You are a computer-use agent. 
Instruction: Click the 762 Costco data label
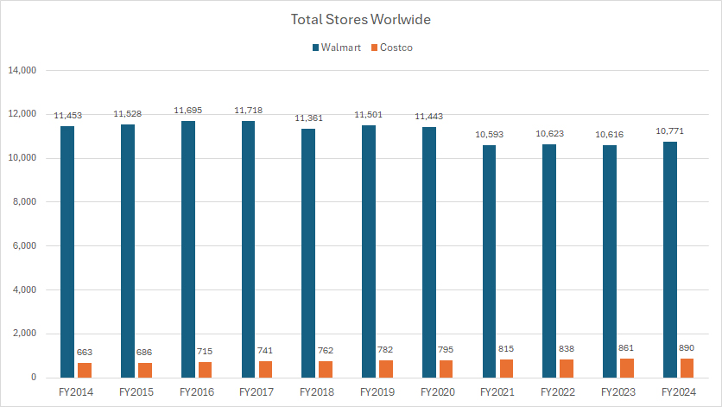tap(325, 351)
